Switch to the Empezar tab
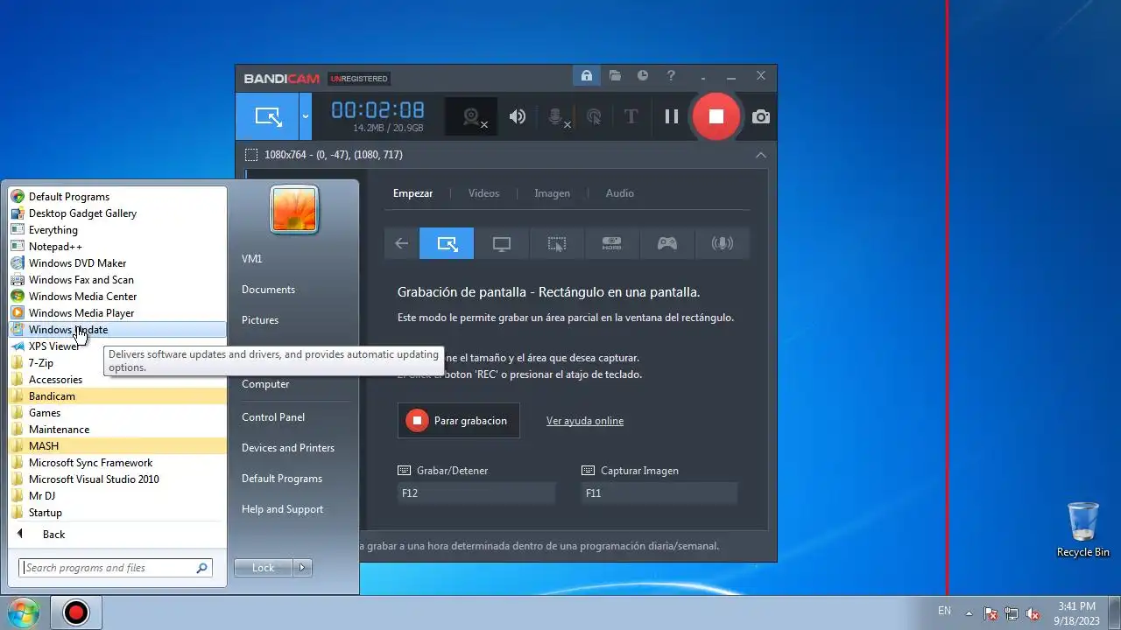This screenshot has height=630, width=1121. [x=412, y=193]
